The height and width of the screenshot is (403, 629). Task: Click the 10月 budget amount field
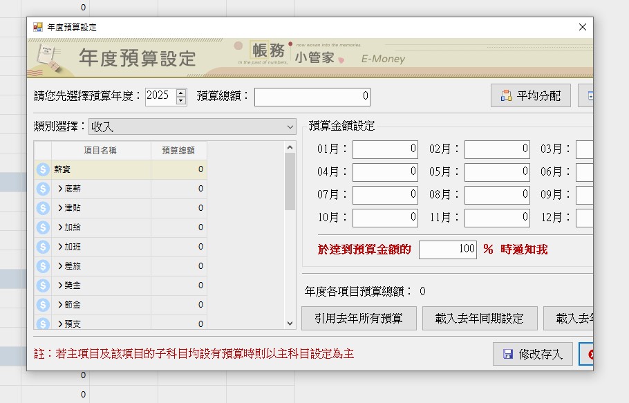385,218
